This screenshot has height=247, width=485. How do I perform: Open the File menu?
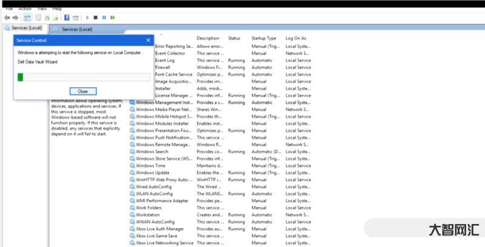(x=8, y=9)
